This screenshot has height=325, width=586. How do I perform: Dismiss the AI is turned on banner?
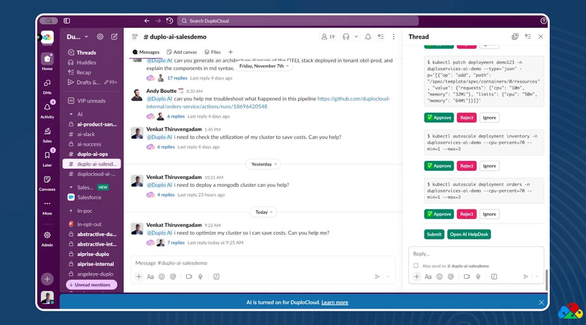(541, 302)
